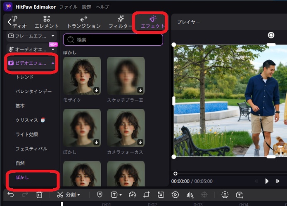Select the ぼかし subcategory in sidebar
The height and width of the screenshot is (206, 287).
[x=22, y=177]
